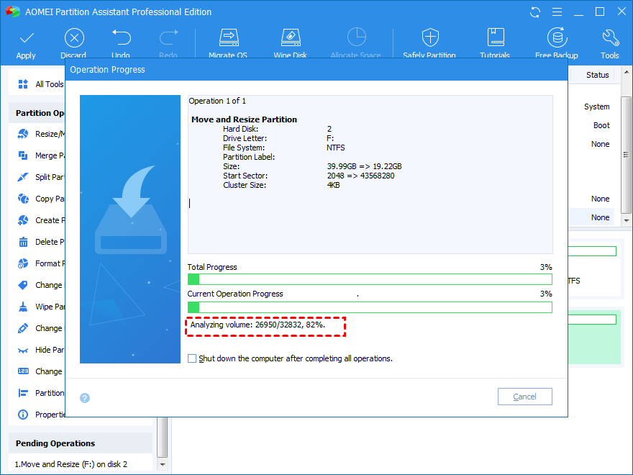The height and width of the screenshot is (475, 633).
Task: Click the help question mark icon
Action: point(85,398)
